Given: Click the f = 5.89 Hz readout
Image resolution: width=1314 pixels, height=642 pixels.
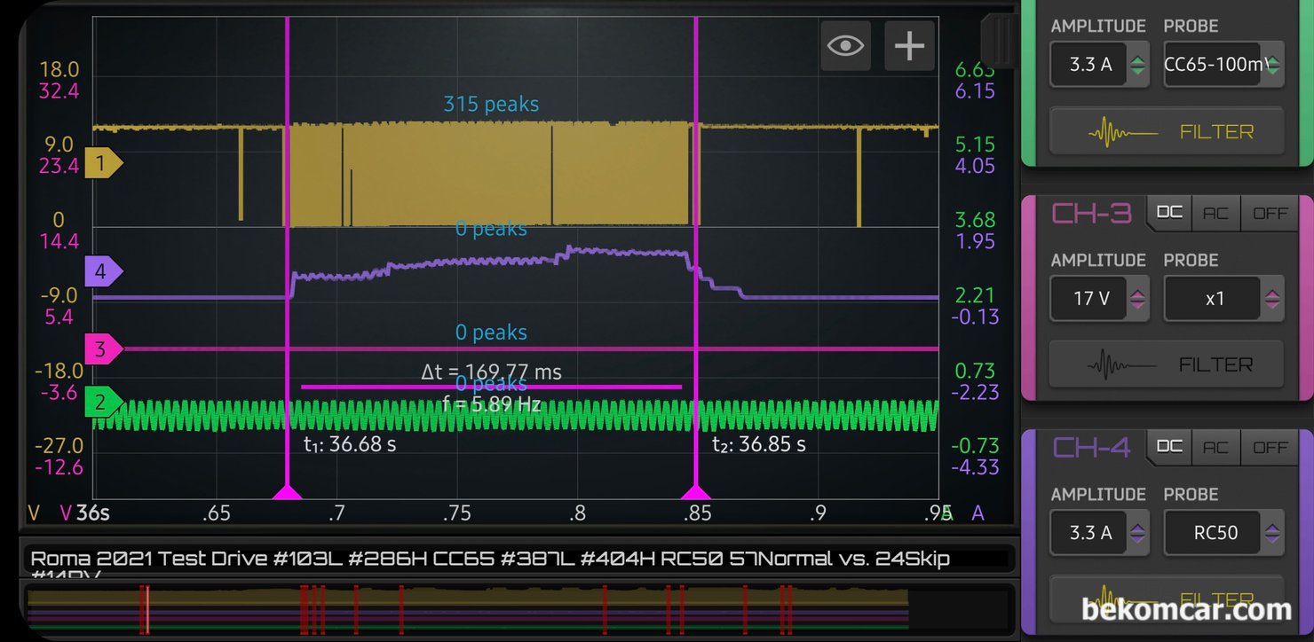Looking at the screenshot, I should pyautogui.click(x=491, y=405).
